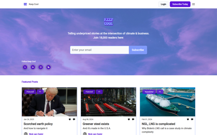Open the red-hot steel bars thumbnail

pyautogui.click(x=109, y=102)
